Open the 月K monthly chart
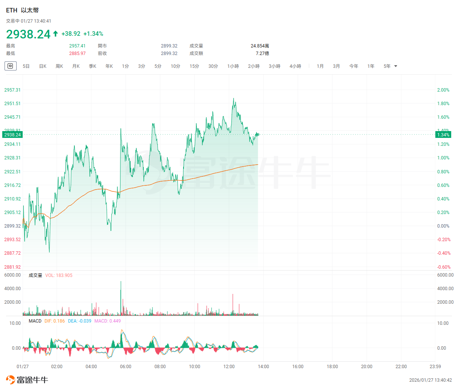Image resolution: width=458 pixels, height=390 pixels. click(76, 66)
